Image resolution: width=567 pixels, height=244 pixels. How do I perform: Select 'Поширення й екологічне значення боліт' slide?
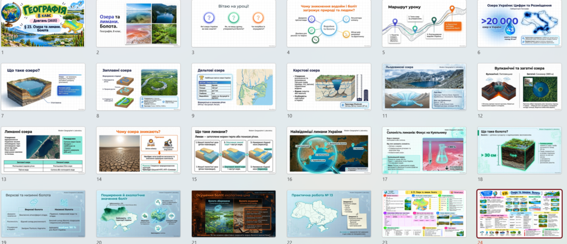pyautogui.click(x=138, y=214)
